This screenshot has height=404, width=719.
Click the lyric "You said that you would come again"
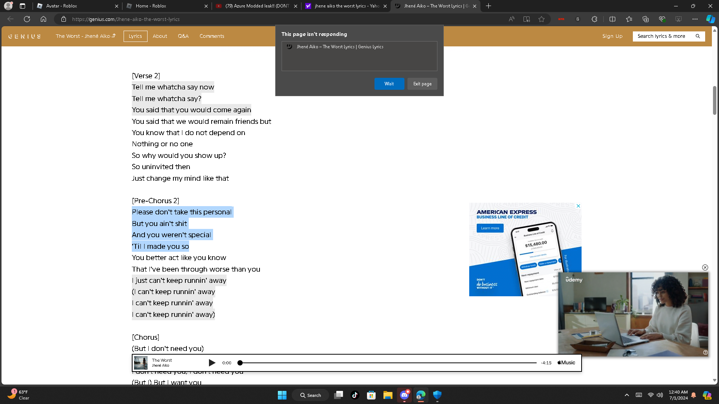(191, 110)
